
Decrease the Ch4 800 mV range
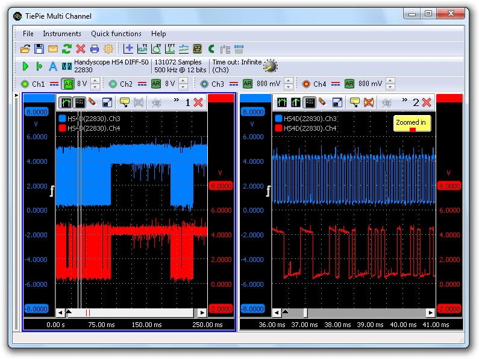[x=390, y=87]
